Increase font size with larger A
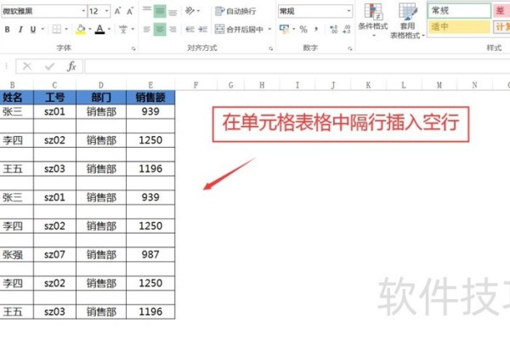Screen dimensions: 510x340 pyautogui.click(x=117, y=11)
